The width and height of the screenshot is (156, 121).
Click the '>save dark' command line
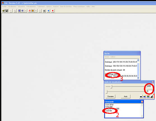point(109,107)
